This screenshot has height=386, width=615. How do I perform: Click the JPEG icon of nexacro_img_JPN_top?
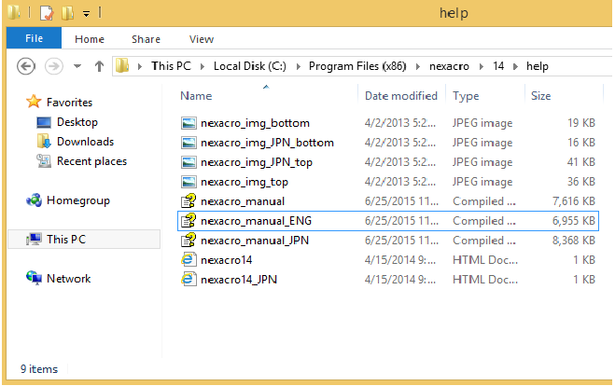(x=189, y=162)
